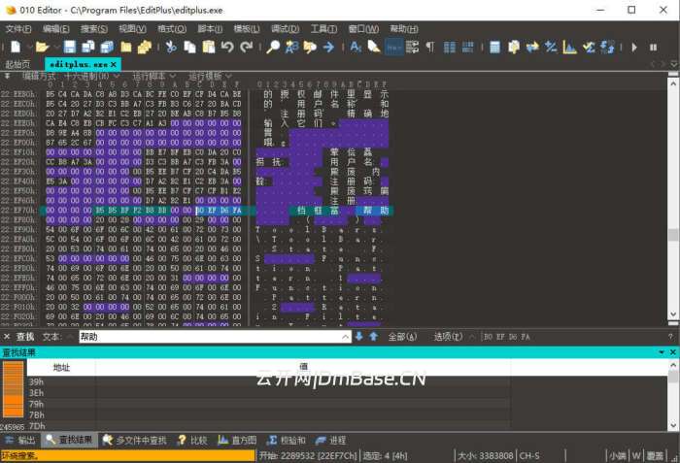Open the 文本 search type dropdown
The image size is (680, 463).
(x=70, y=337)
